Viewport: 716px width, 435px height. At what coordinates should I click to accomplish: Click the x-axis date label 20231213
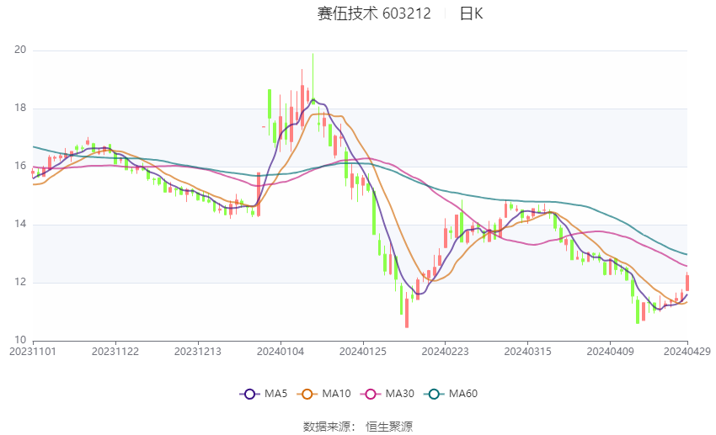198,352
